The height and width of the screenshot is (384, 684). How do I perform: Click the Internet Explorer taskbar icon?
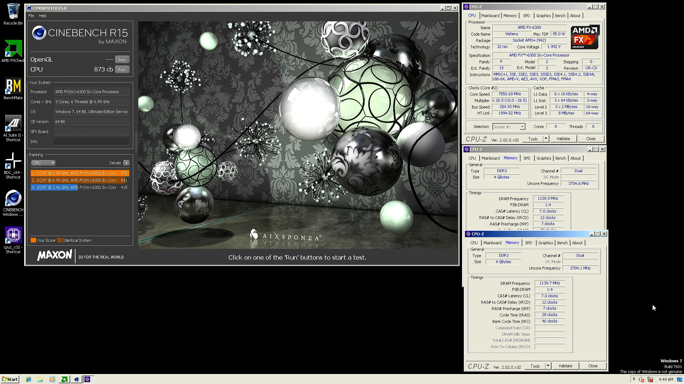[28, 379]
